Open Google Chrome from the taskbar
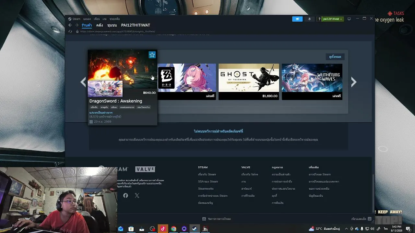The image size is (415, 233). click(x=173, y=229)
